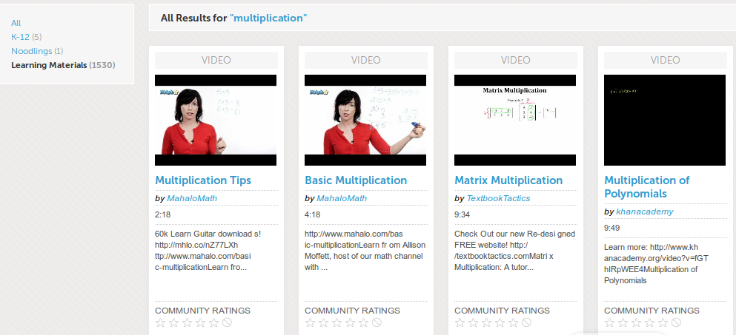This screenshot has height=335, width=736.
Task: Open the Matrix Multiplication video thumbnail
Action: tap(515, 120)
